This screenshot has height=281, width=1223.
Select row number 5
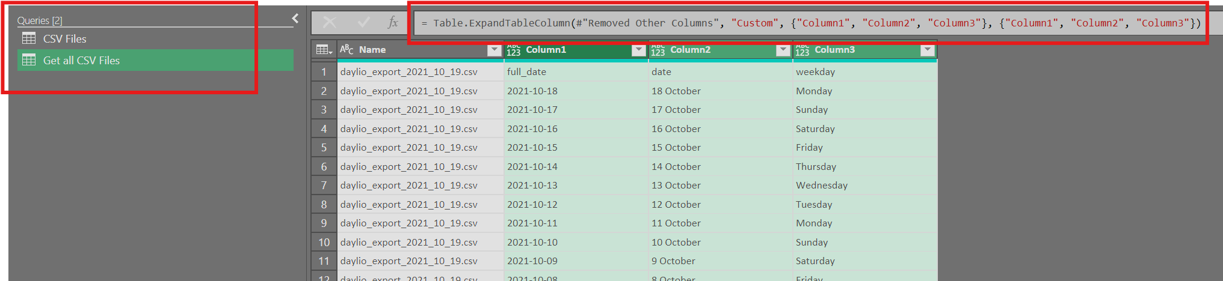click(x=324, y=148)
